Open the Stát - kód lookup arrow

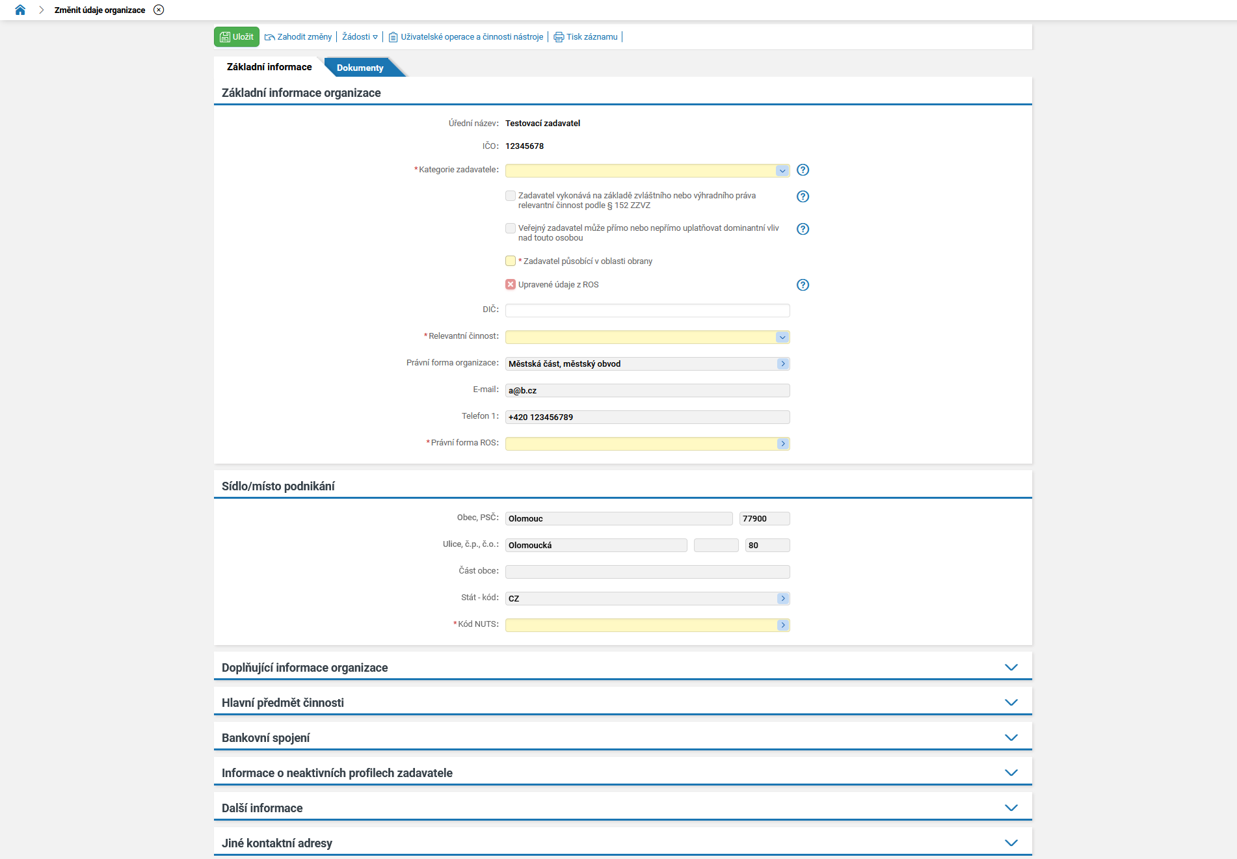[x=782, y=598]
